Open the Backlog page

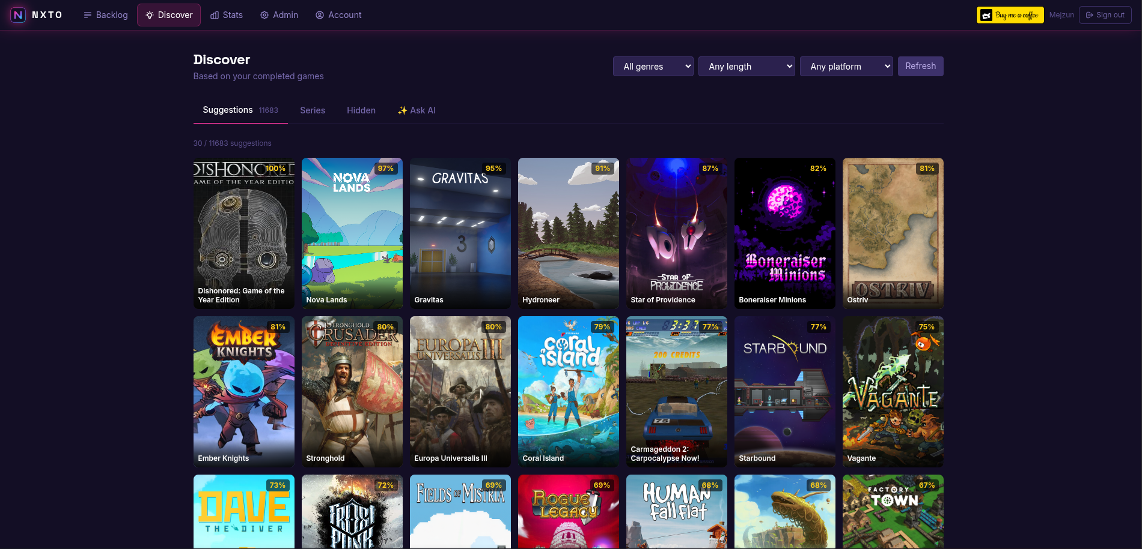(x=106, y=15)
